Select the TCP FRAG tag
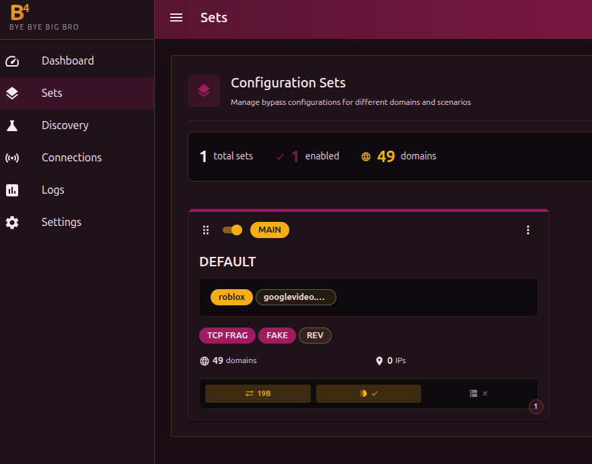The height and width of the screenshot is (464, 592). 227,336
